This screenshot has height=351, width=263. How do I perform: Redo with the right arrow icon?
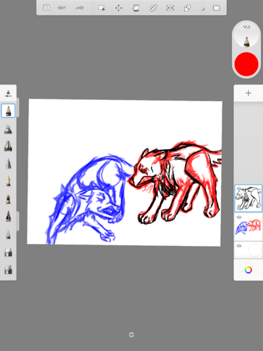pyautogui.click(x=80, y=8)
